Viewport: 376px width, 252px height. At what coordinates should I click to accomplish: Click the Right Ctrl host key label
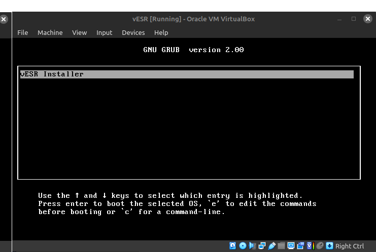click(350, 246)
